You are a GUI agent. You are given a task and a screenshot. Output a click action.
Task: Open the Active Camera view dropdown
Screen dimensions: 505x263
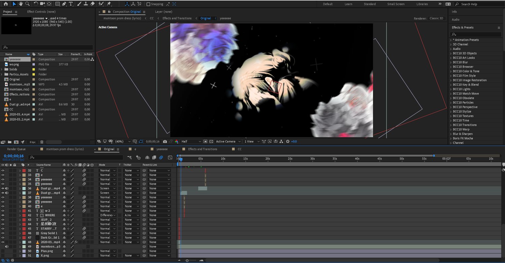pyautogui.click(x=228, y=141)
